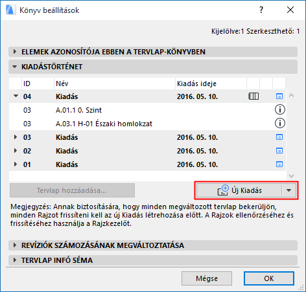This screenshot has height=292, width=306.
Task: Click the ArchiCAD app icon in title bar
Action: pyautogui.click(x=10, y=10)
